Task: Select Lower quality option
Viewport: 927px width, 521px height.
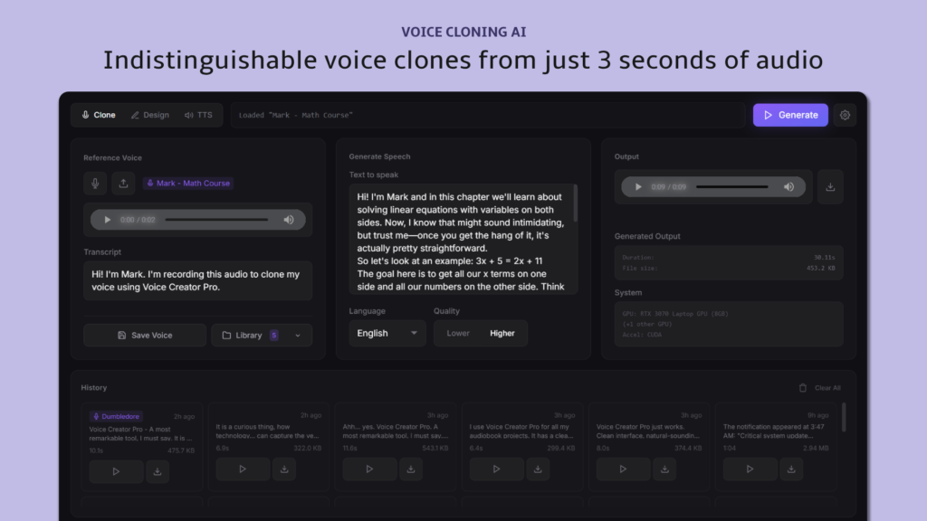Action: [458, 333]
